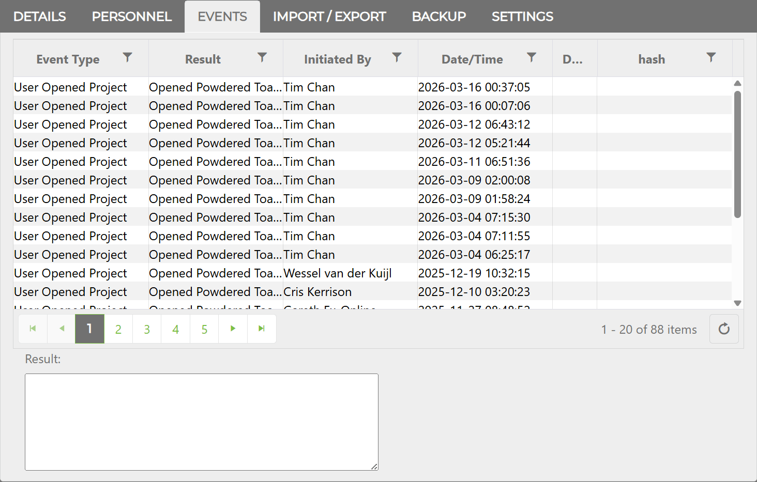Open the BACKUP tab
This screenshot has width=757, height=482.
439,17
